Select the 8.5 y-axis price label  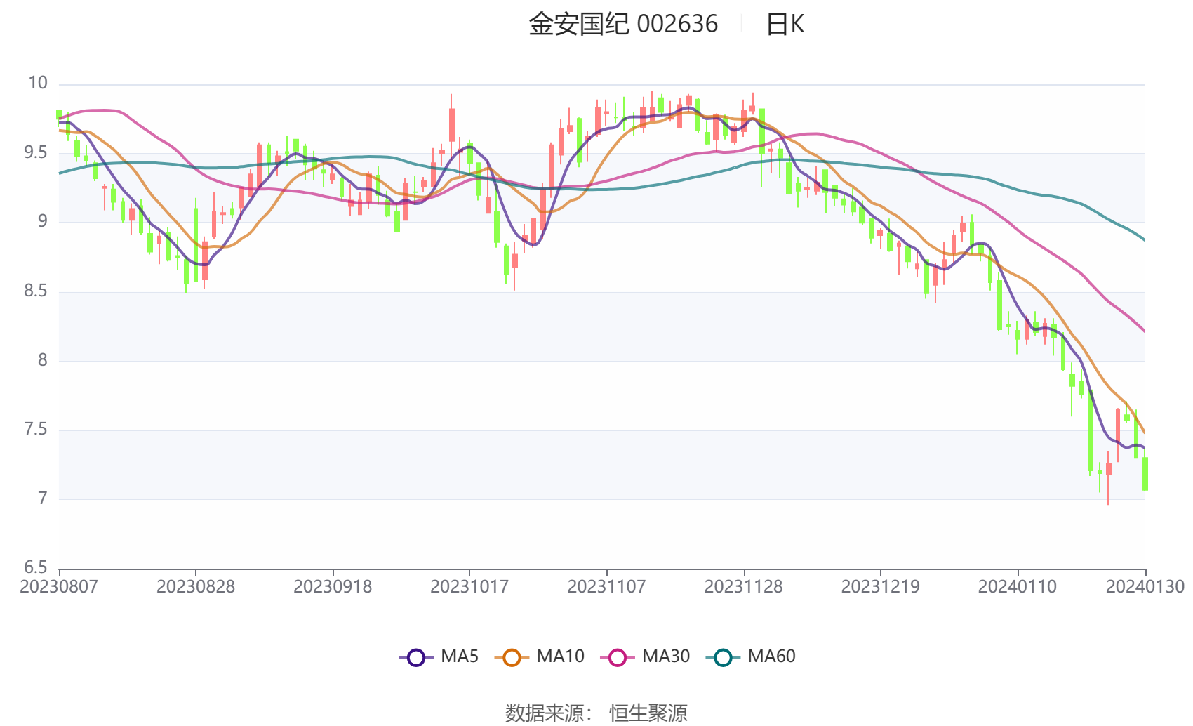coord(36,291)
